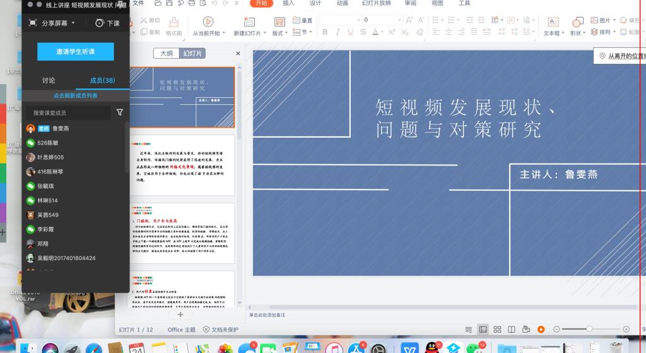Toggle strikethrough formatting

[363, 32]
